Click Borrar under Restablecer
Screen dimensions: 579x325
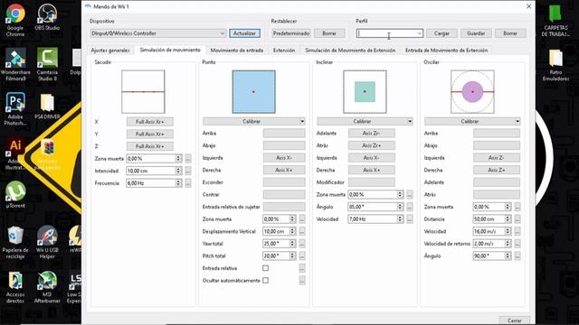tap(329, 33)
